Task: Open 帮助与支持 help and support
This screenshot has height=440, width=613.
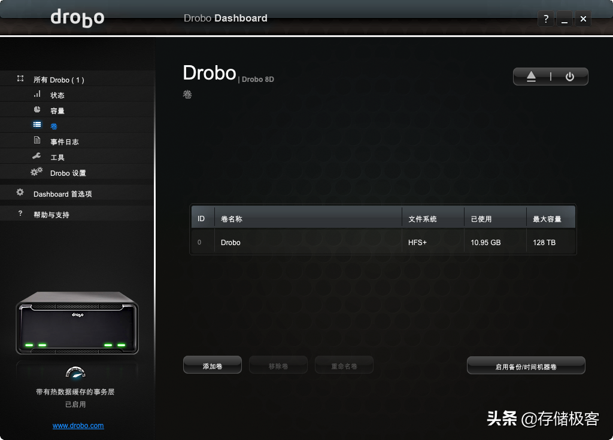Action: point(51,215)
